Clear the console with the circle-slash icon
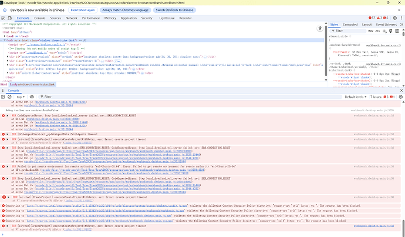The height and width of the screenshot is (237, 405). pyautogui.click(x=9, y=97)
